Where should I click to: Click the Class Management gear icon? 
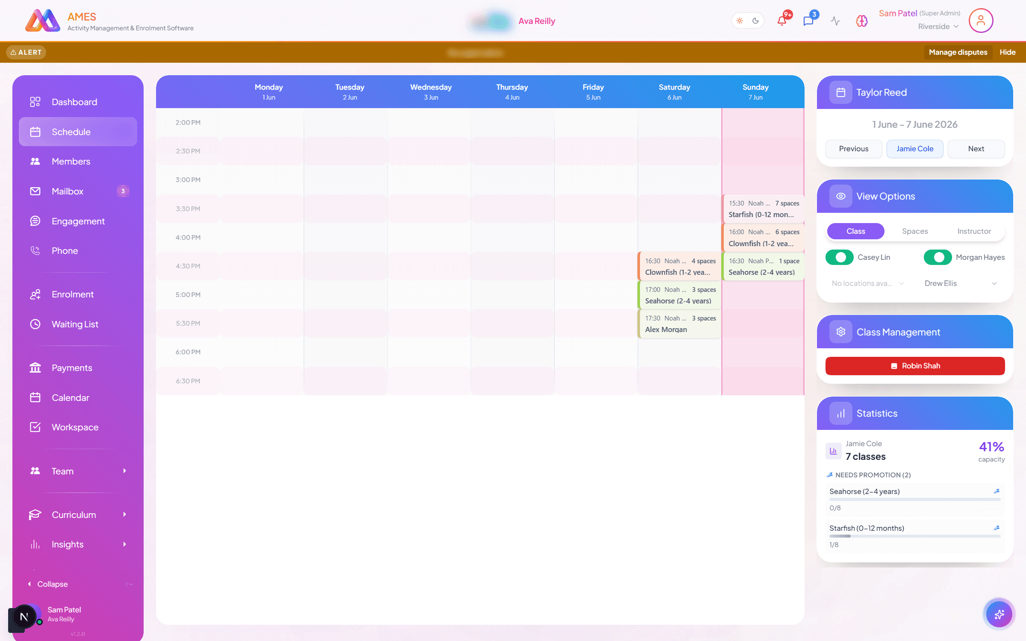[840, 332]
